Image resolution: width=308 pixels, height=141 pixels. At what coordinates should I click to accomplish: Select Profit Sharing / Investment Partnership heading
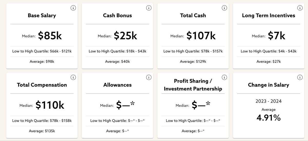click(193, 85)
